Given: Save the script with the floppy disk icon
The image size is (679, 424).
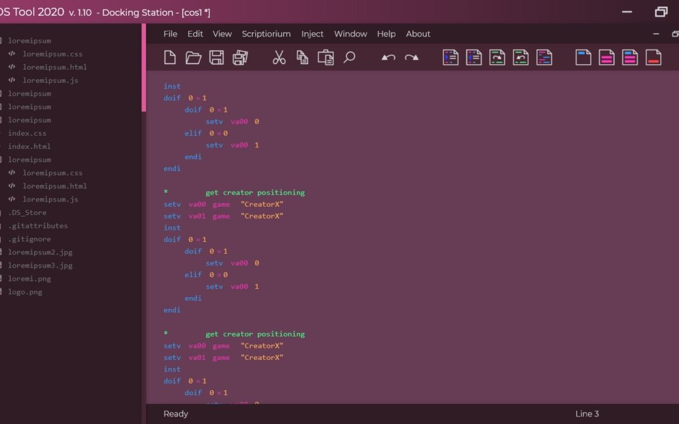Looking at the screenshot, I should [216, 57].
